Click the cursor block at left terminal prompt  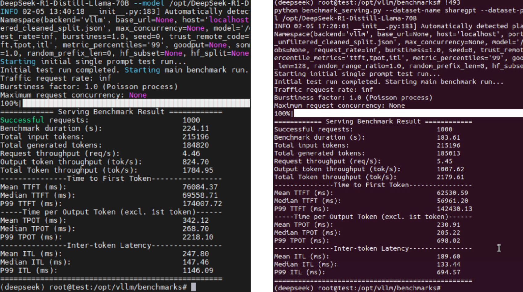pos(193,287)
